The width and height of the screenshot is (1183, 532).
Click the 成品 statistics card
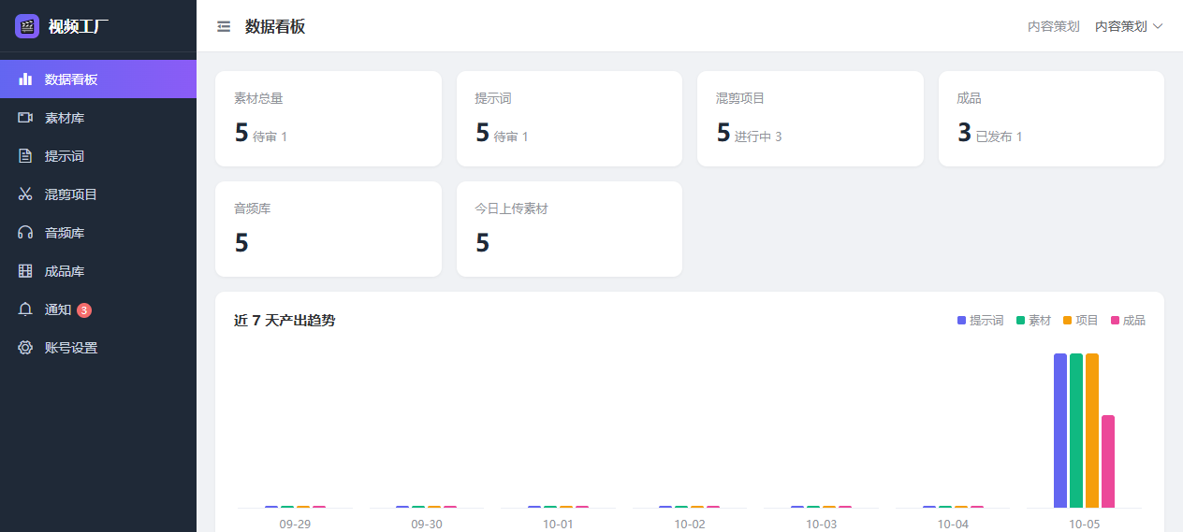pyautogui.click(x=1051, y=119)
